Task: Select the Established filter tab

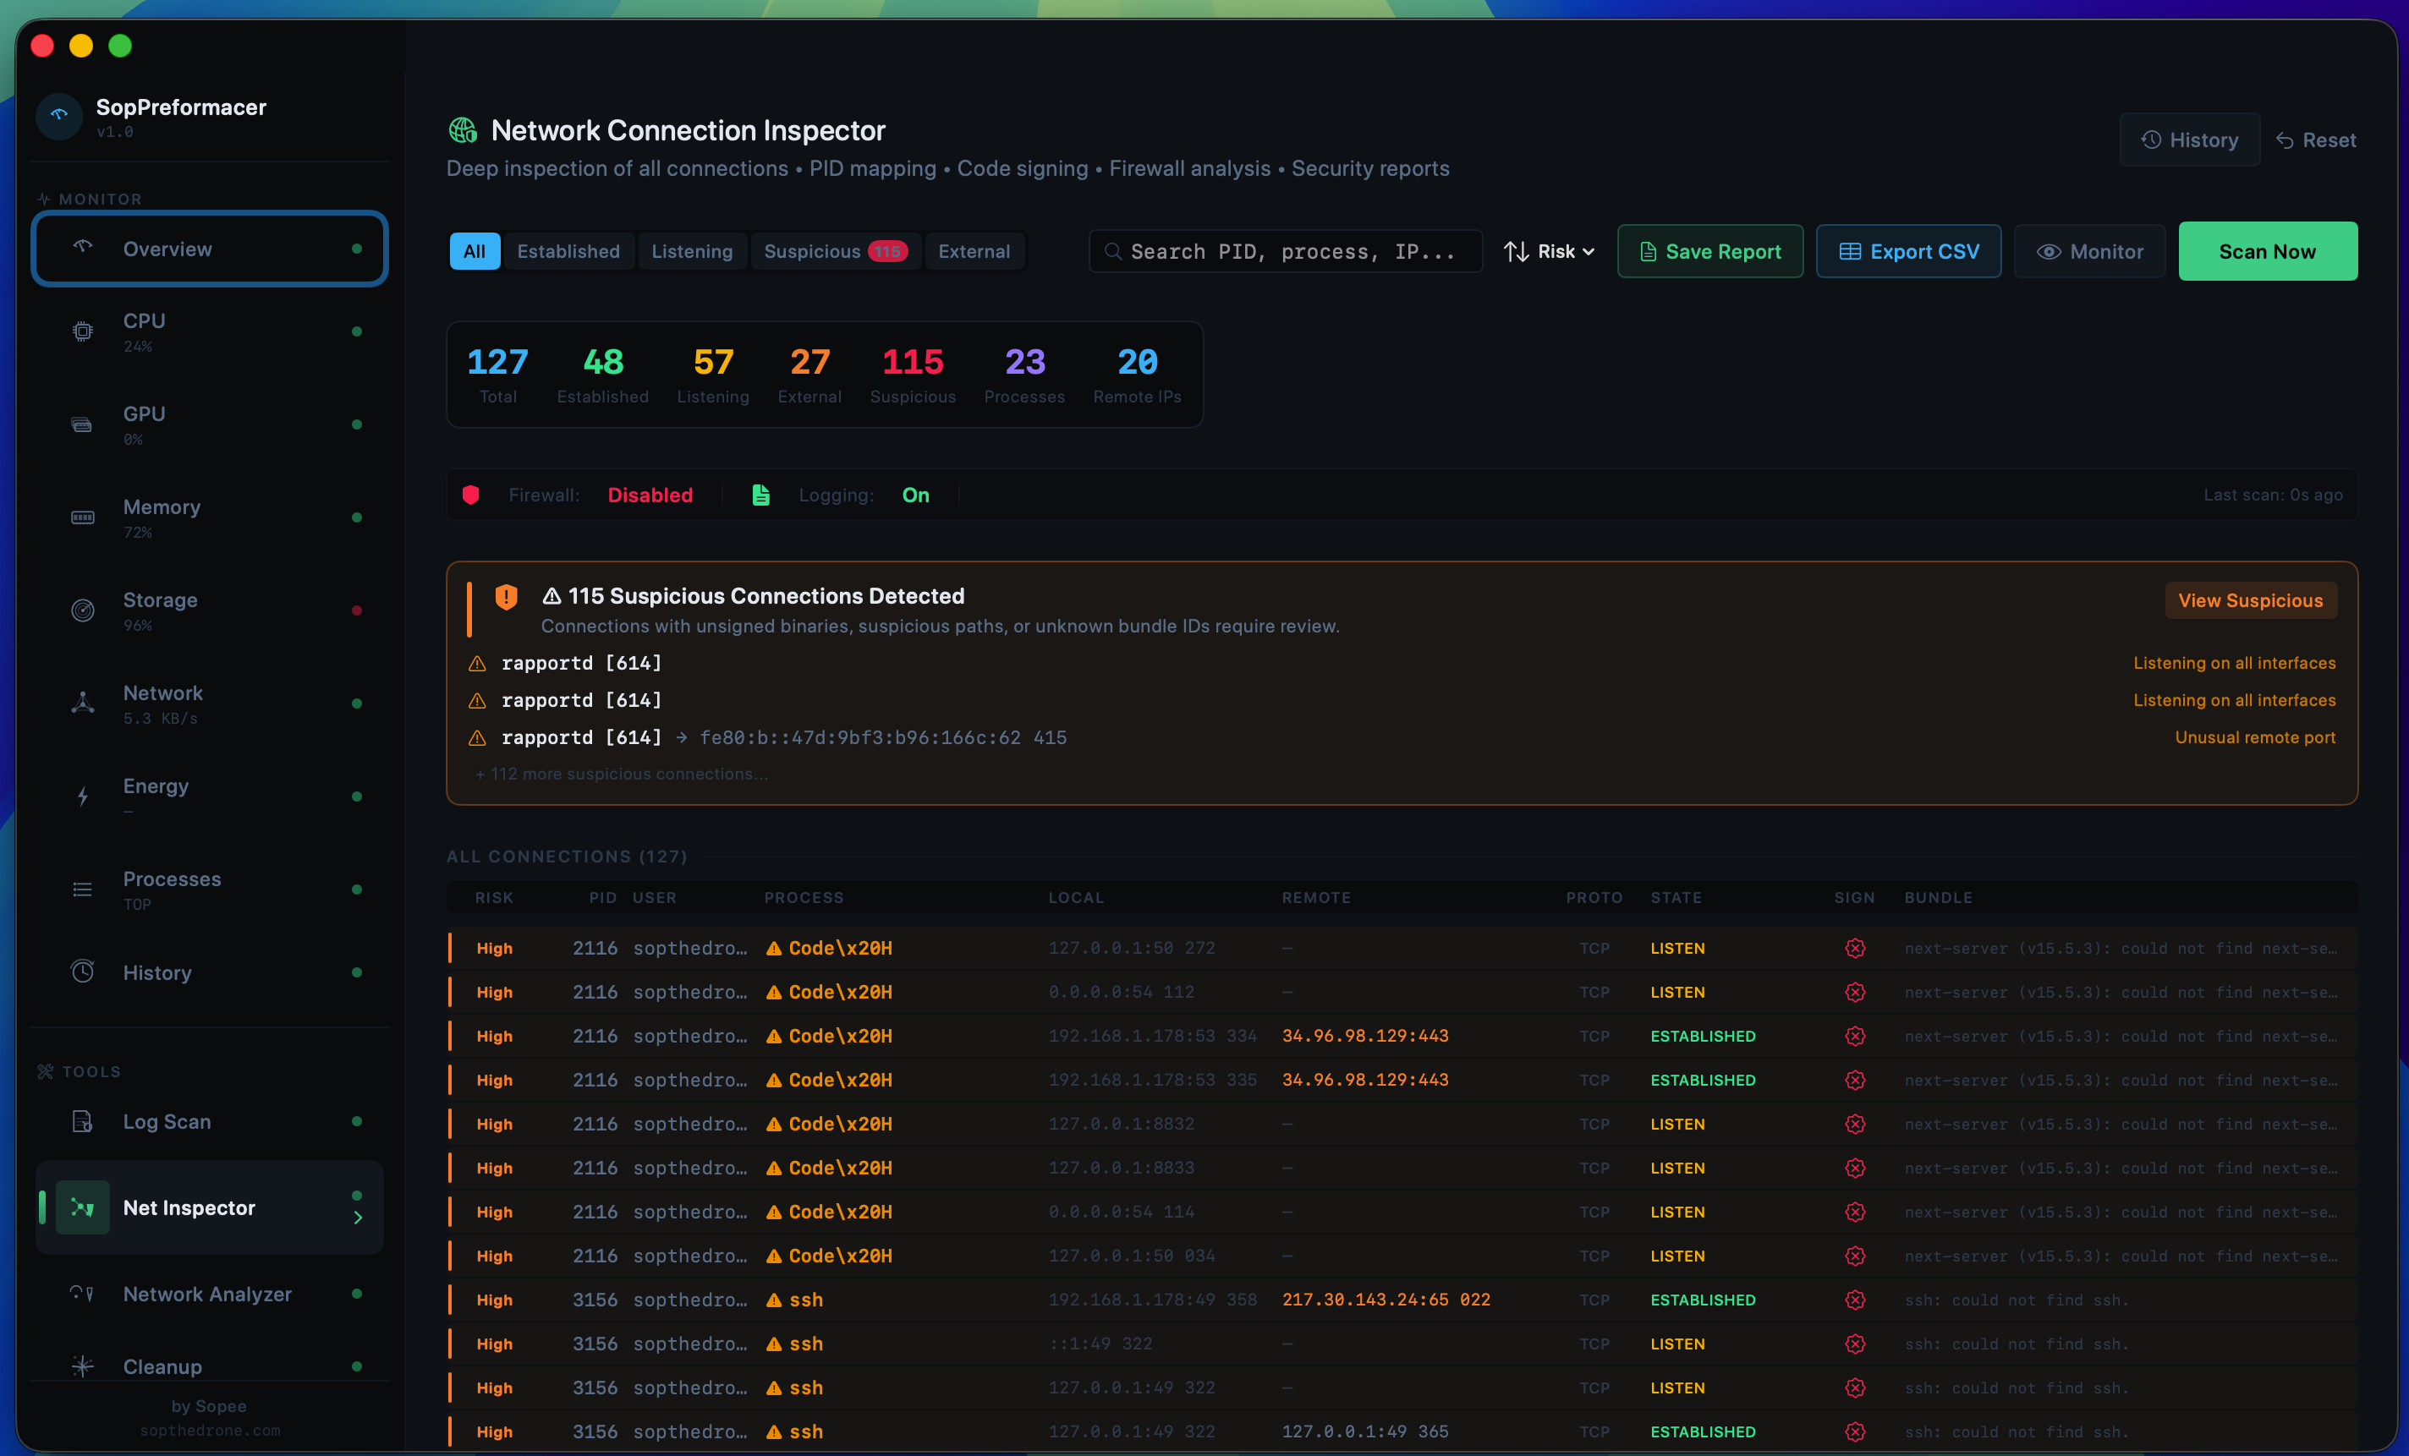Action: tap(568, 251)
